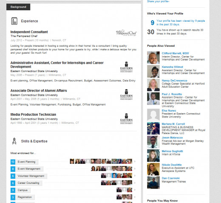Select the Background tab
The height and width of the screenshot is (203, 221).
pyautogui.click(x=18, y=7)
